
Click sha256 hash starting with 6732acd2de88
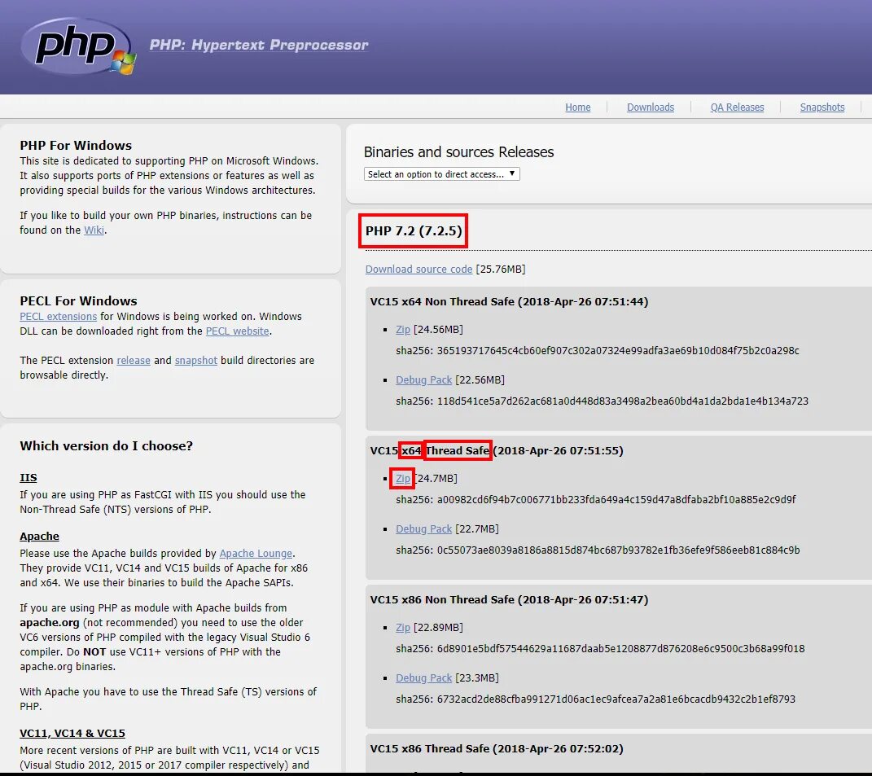[x=616, y=699]
